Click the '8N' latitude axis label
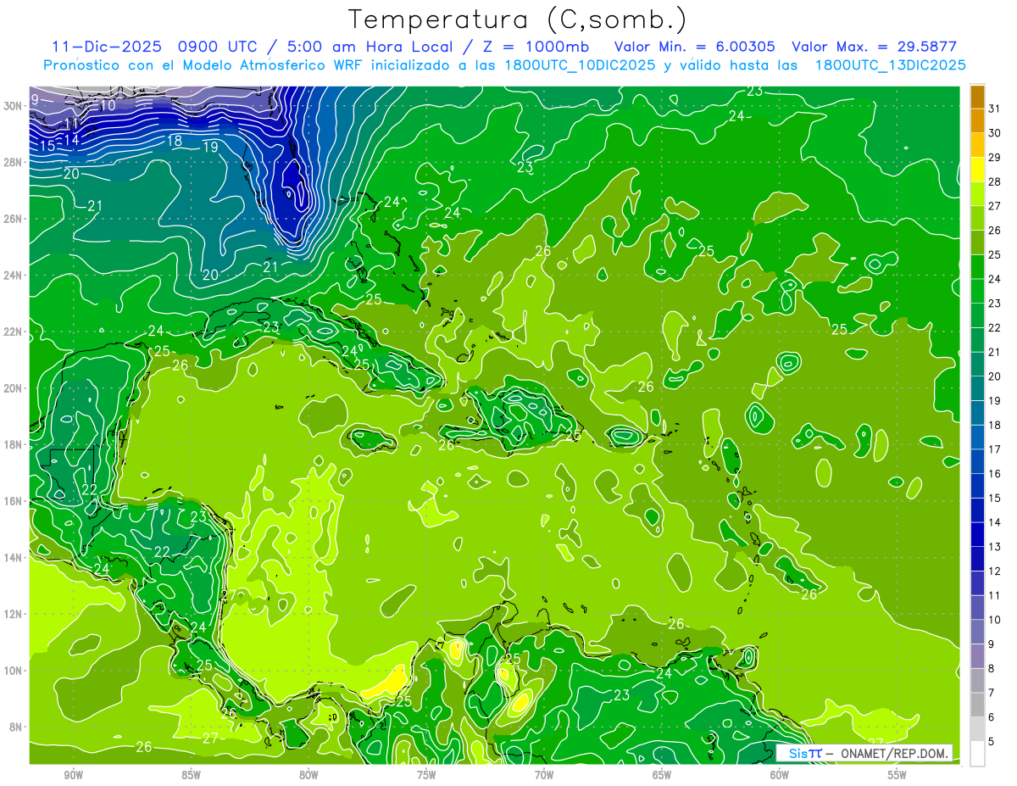The image size is (1017, 786). (x=16, y=727)
